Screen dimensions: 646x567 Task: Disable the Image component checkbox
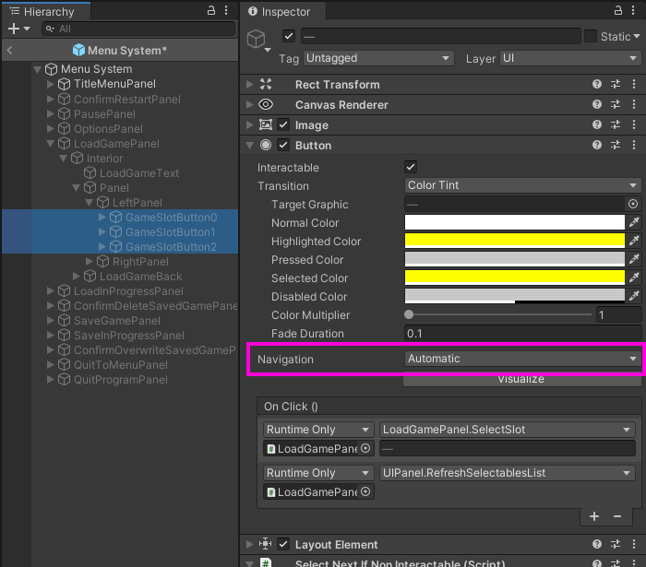tap(283, 124)
